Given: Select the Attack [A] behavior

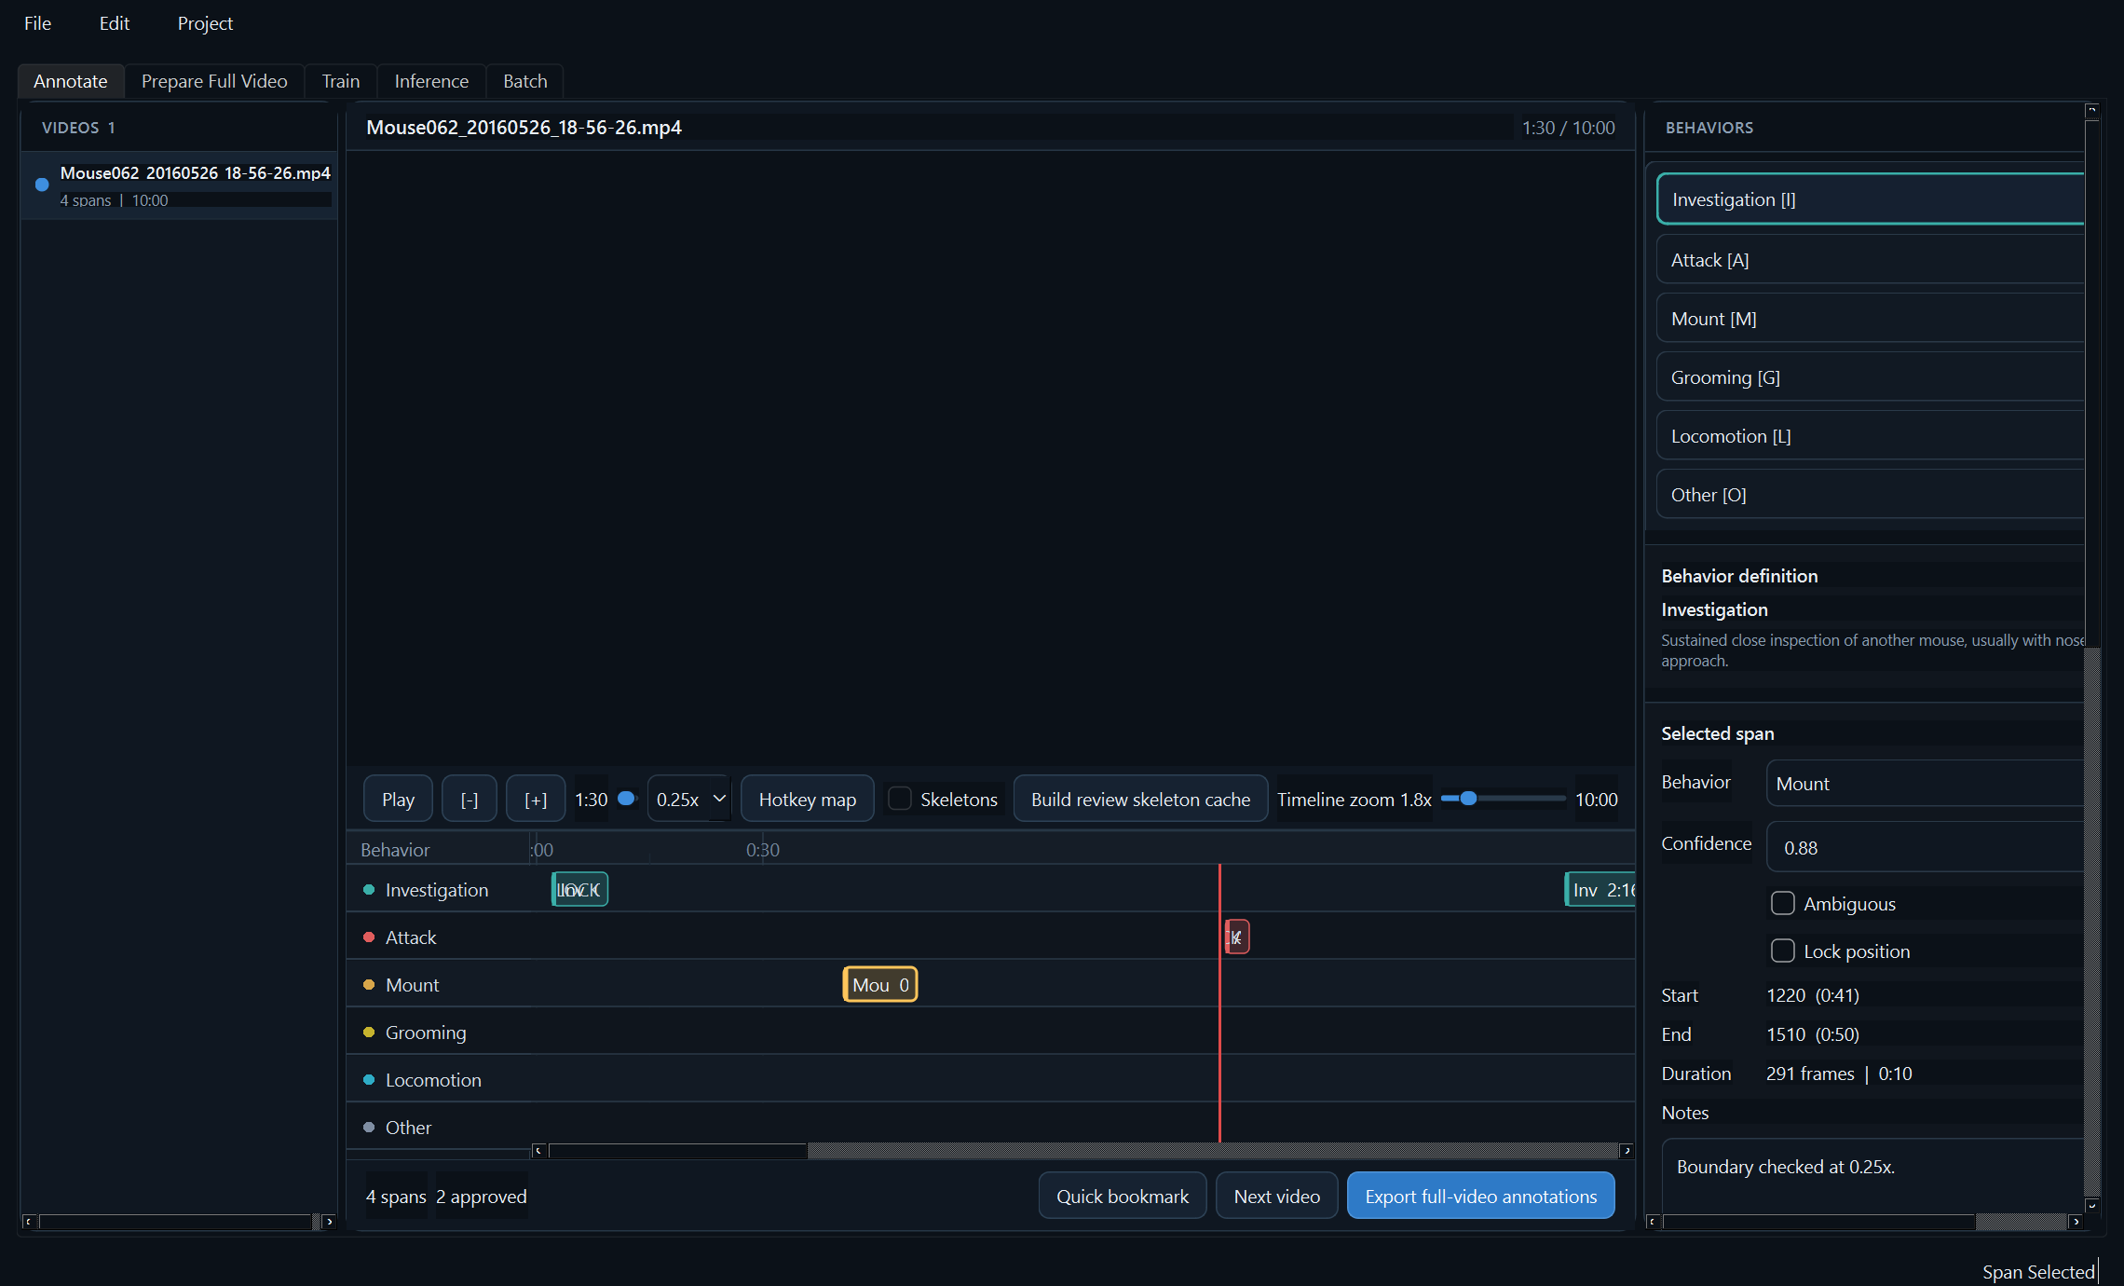Looking at the screenshot, I should [x=1871, y=259].
